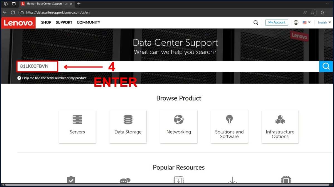The height and width of the screenshot is (187, 334).
Task: Open Help me find the serial number link
Action: [54, 78]
